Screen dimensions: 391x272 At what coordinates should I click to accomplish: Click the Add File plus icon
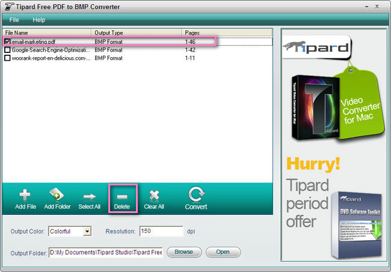[x=25, y=195]
